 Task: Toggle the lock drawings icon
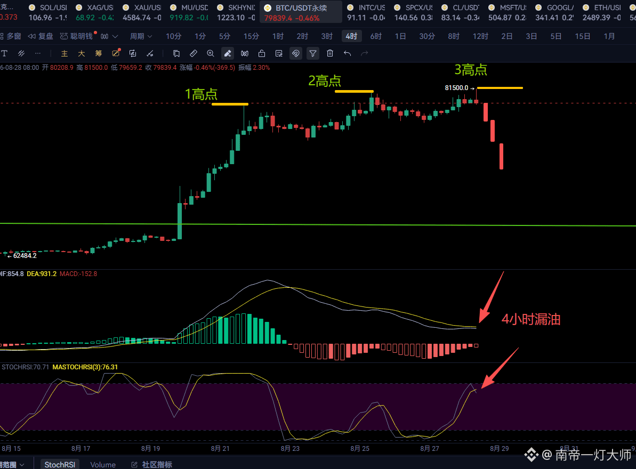pos(262,53)
